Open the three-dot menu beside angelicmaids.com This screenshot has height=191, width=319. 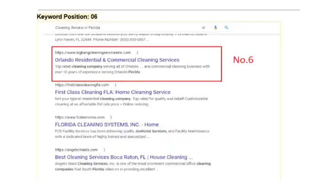104,150
